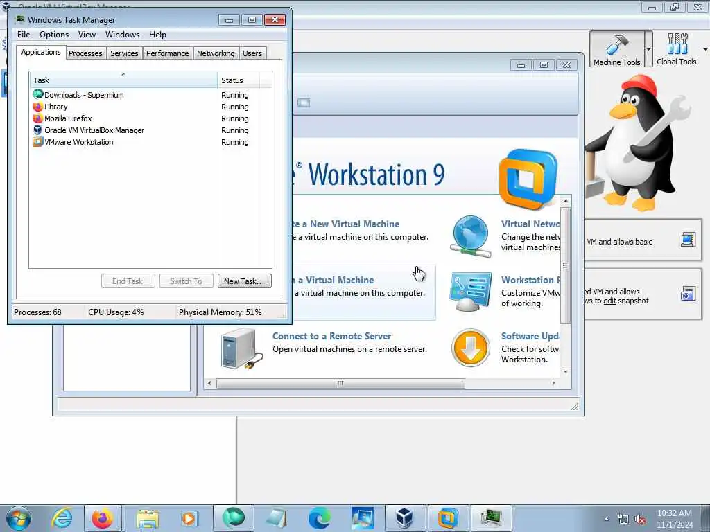This screenshot has width=710, height=532.
Task: Click the New Task... button
Action: pyautogui.click(x=245, y=281)
